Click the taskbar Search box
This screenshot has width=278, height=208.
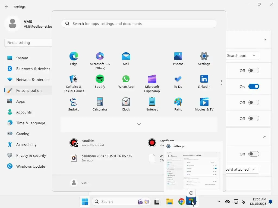pos(121,201)
